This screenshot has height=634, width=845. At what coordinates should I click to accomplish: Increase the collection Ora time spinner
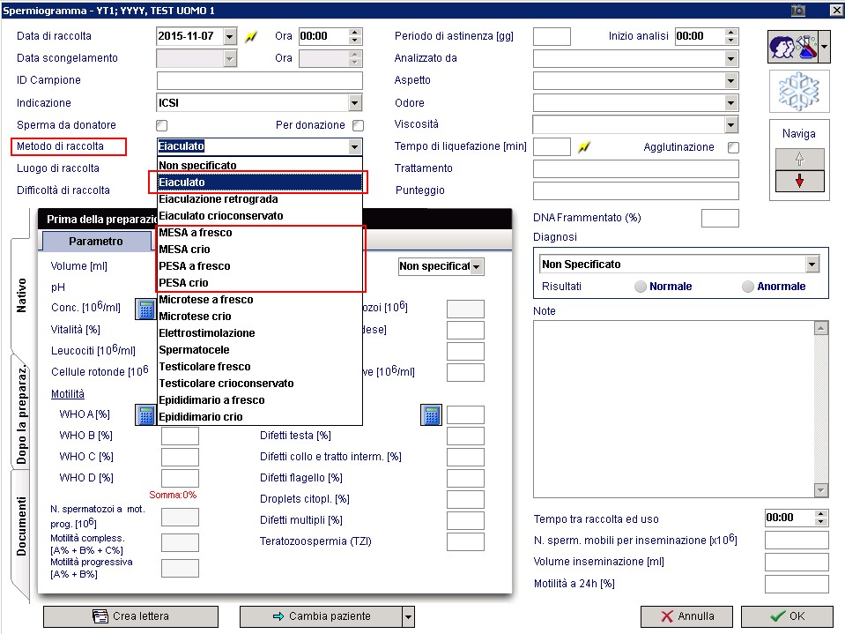coord(354,33)
